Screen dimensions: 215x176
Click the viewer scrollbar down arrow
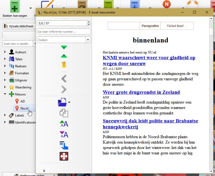click(211, 171)
